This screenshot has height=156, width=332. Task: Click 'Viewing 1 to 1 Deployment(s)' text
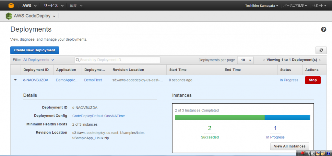(292, 60)
